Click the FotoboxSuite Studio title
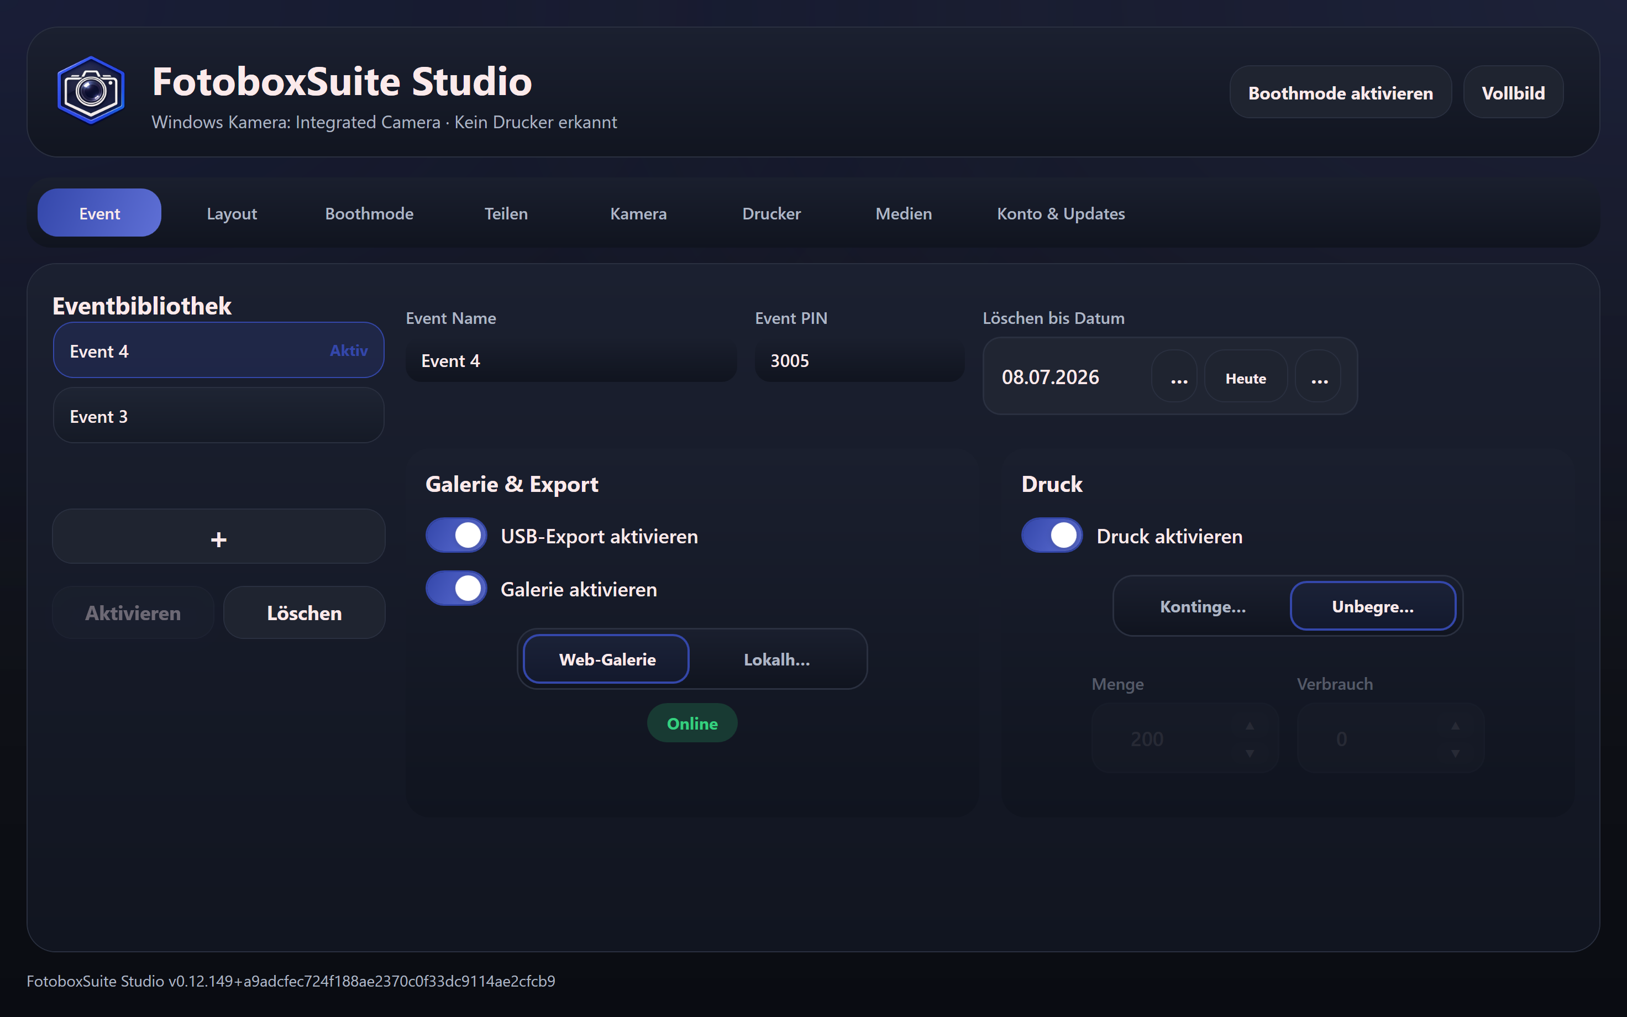Screen dimensions: 1627x1017 tap(342, 81)
